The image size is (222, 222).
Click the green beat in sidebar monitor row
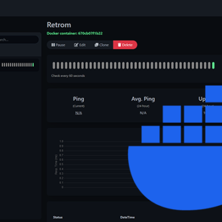pos(33,65)
